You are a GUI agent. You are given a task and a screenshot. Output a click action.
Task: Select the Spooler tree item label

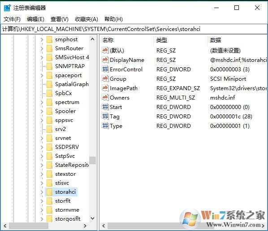coord(65,111)
